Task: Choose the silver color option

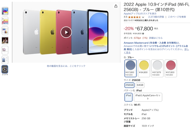Action: (157, 68)
